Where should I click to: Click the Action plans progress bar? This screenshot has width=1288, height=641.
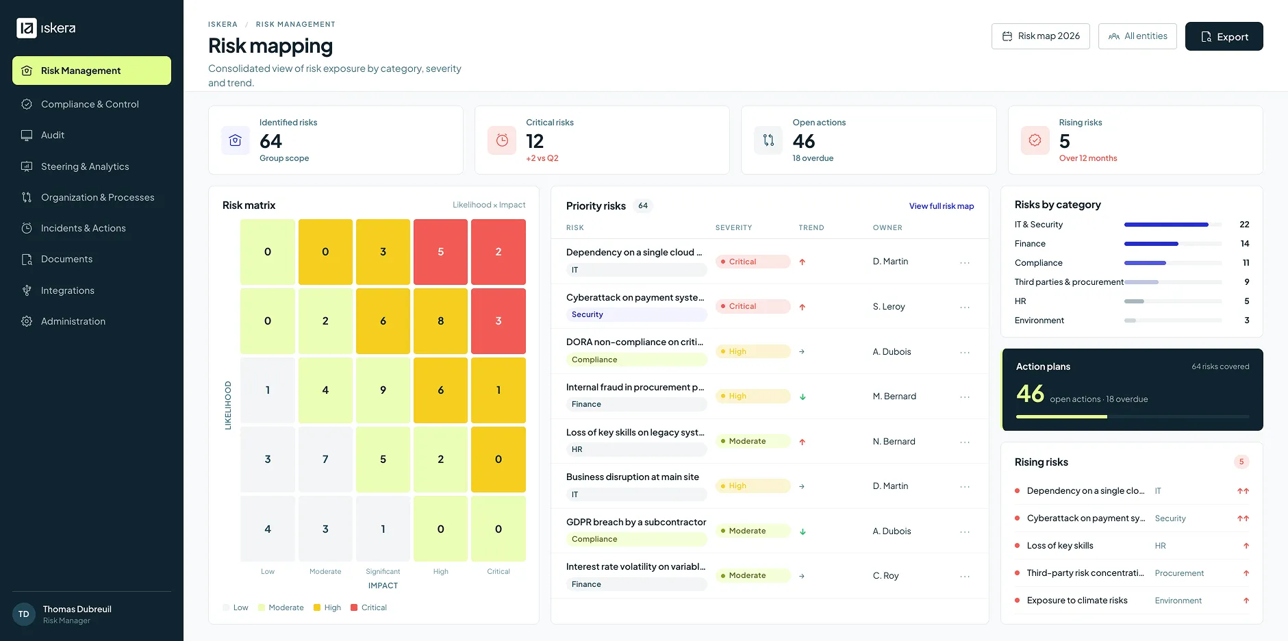click(x=1133, y=416)
